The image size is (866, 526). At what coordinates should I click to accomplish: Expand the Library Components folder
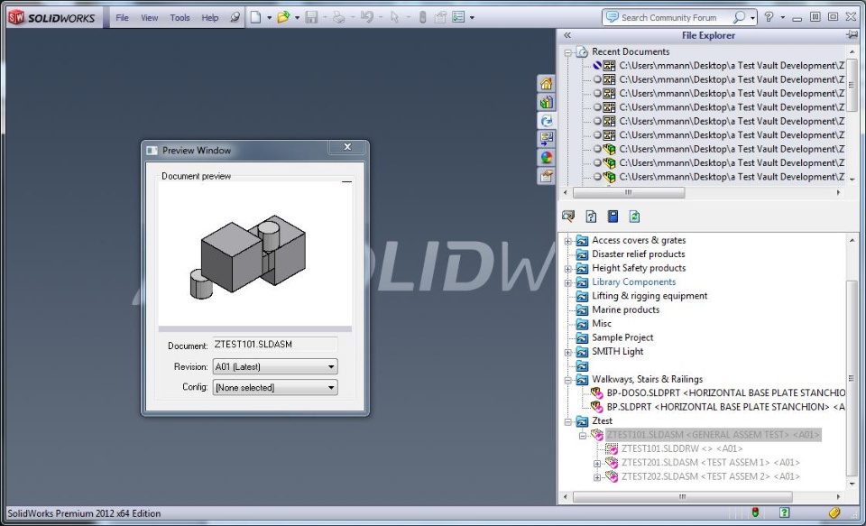[567, 283]
